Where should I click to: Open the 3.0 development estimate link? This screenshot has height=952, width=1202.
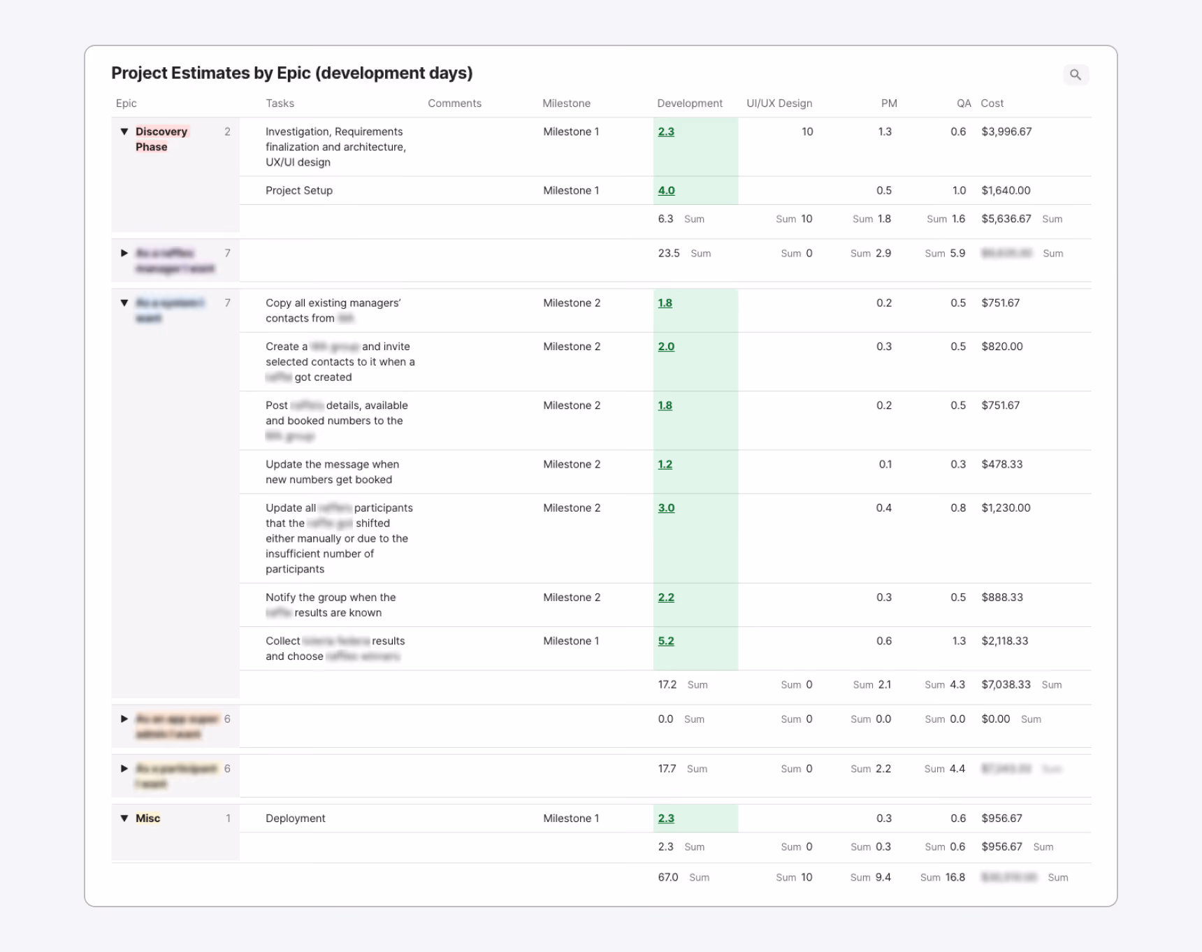click(666, 508)
